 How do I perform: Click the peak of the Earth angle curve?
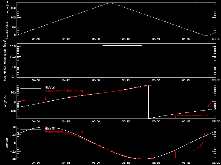click(x=110, y=3)
